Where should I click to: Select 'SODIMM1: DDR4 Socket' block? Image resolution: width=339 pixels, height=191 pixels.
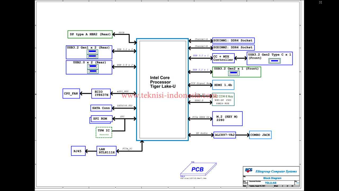[x=233, y=41]
